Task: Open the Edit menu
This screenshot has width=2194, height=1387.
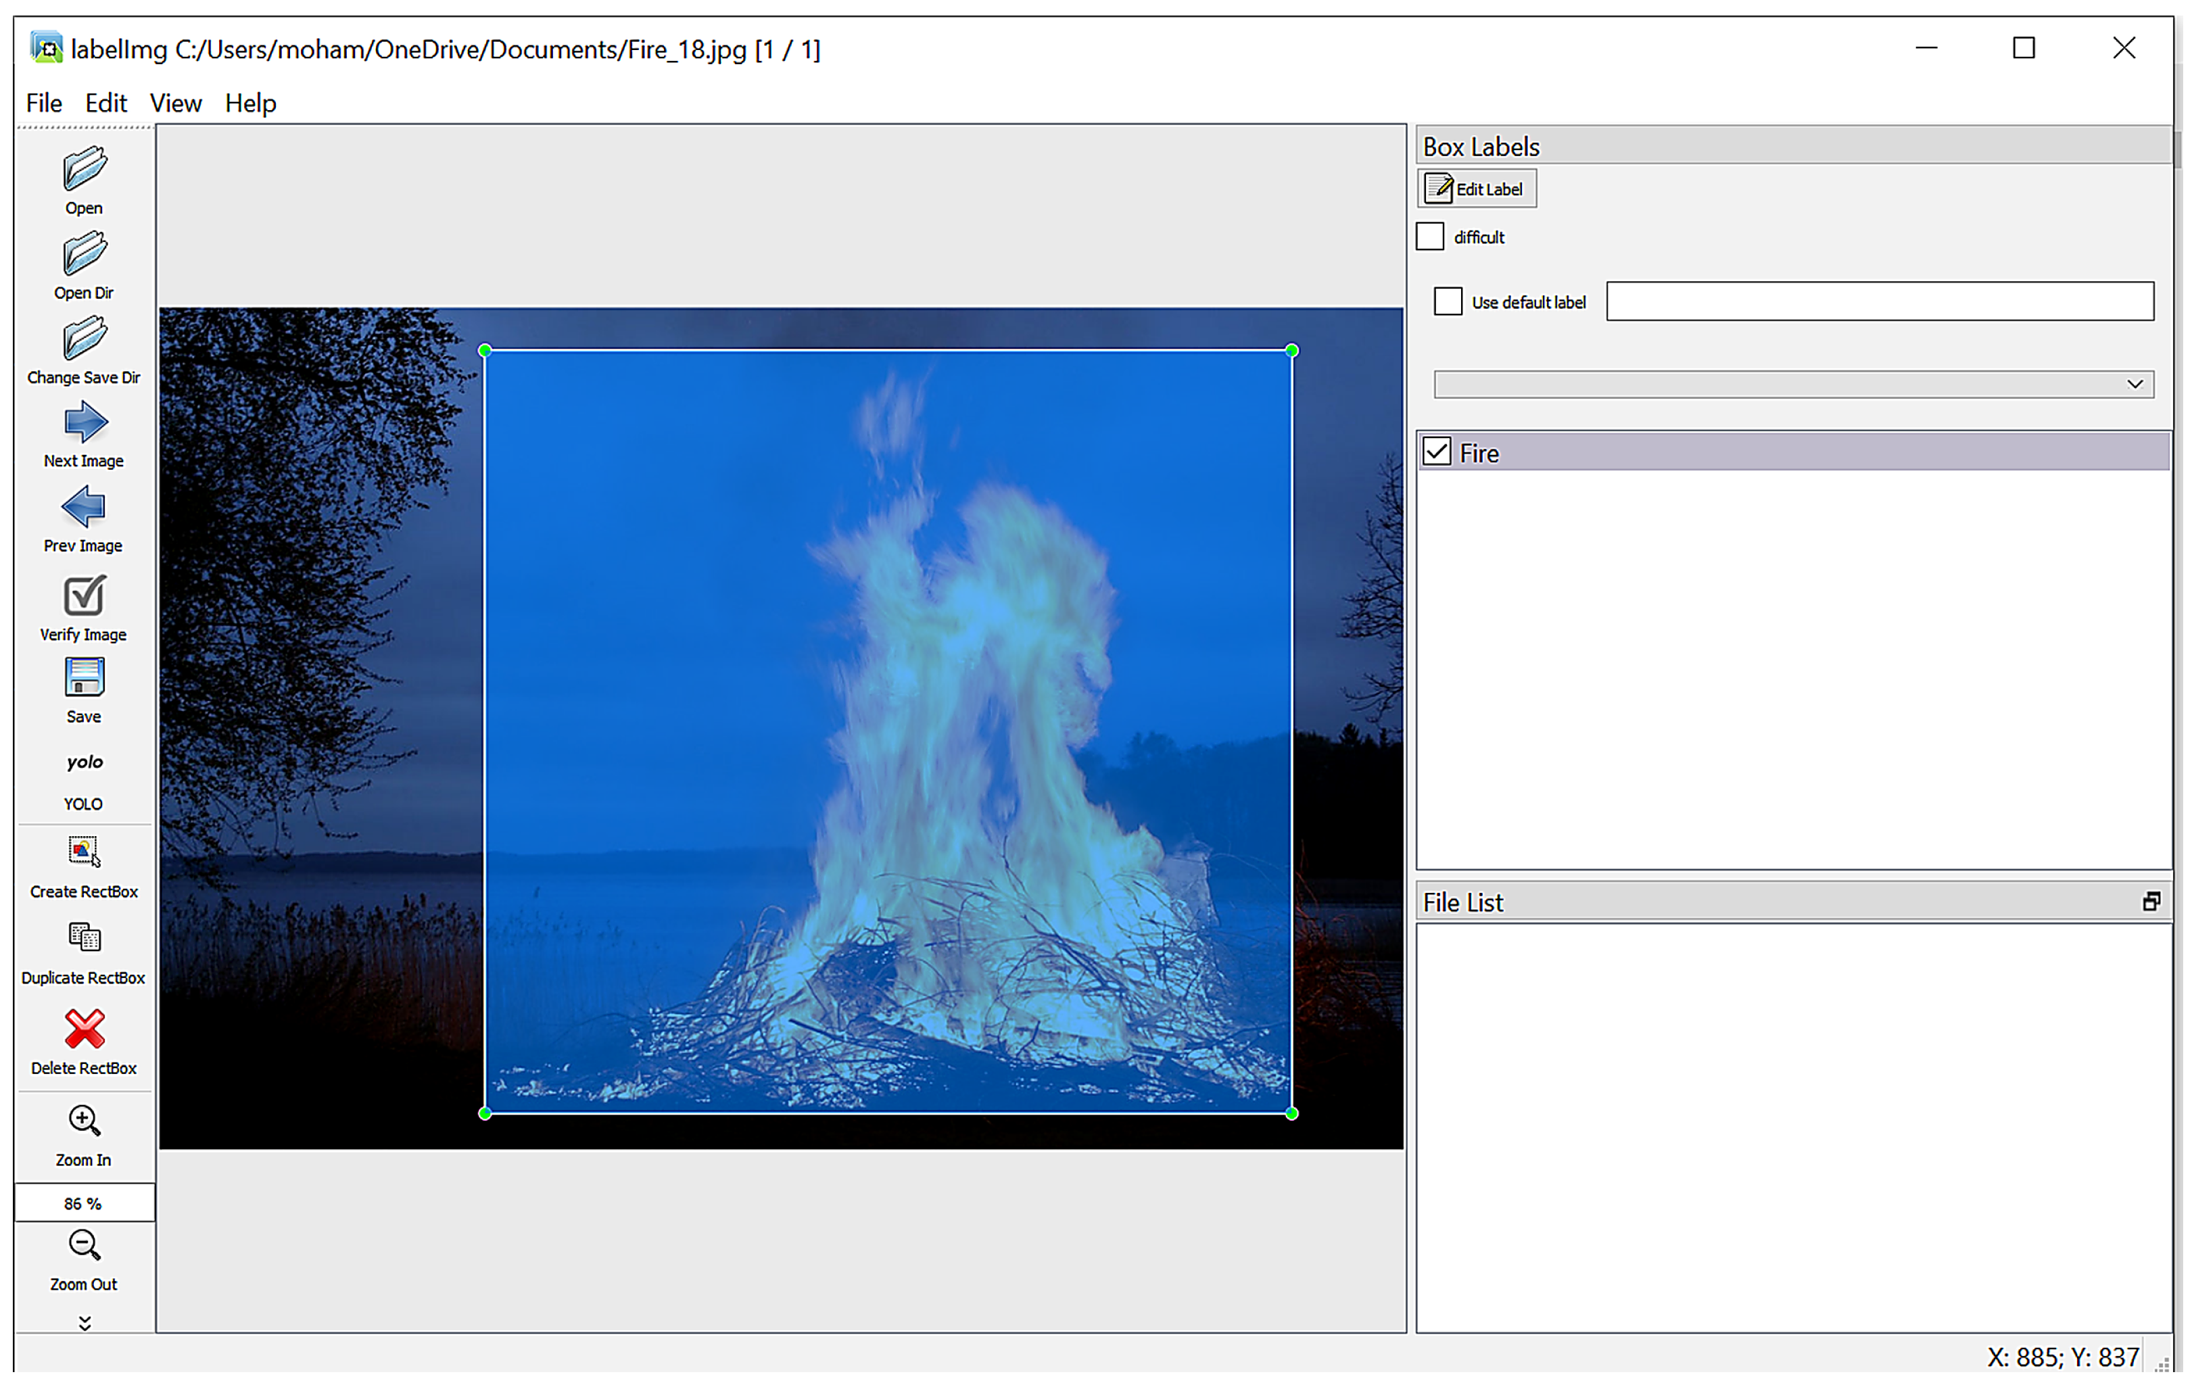Action: (x=105, y=103)
